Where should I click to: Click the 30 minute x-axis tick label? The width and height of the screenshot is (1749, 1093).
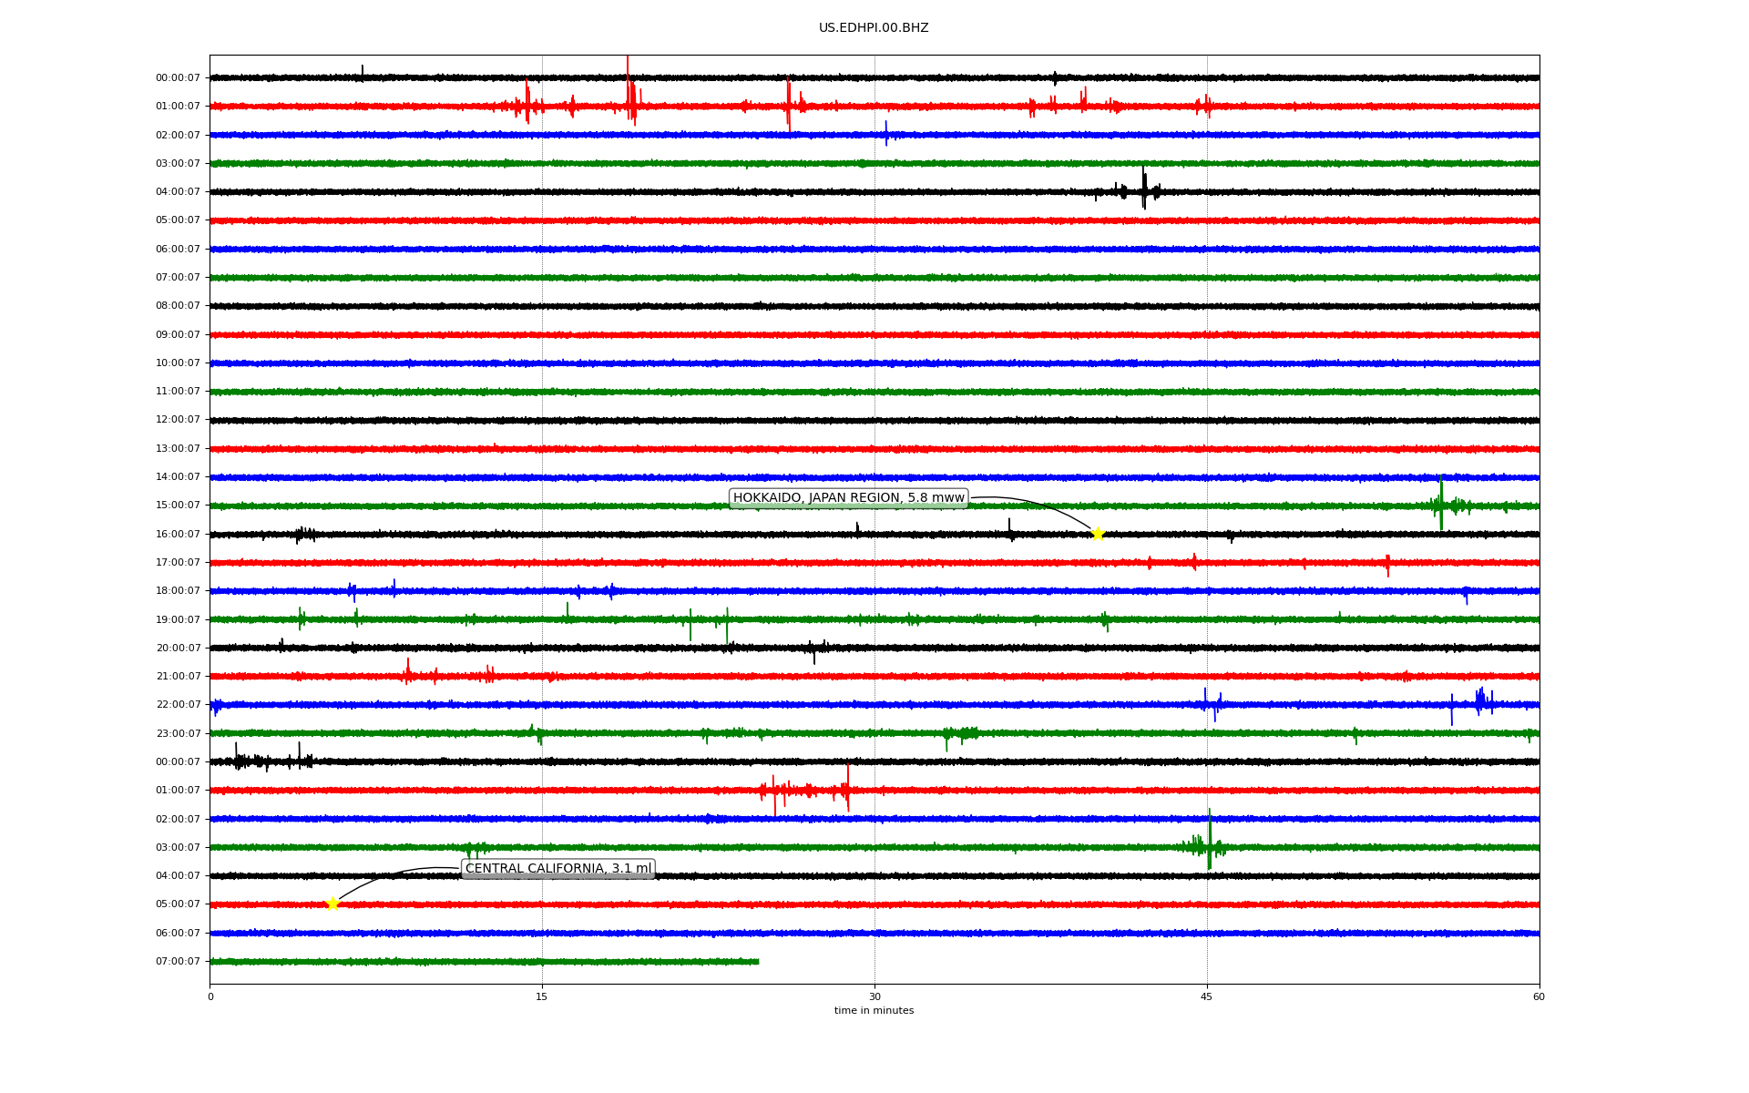point(874,996)
